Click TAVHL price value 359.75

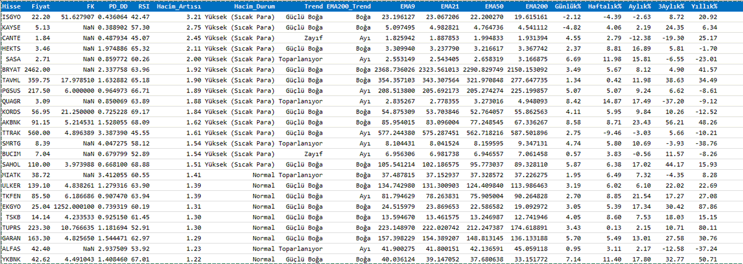pyautogui.click(x=40, y=79)
